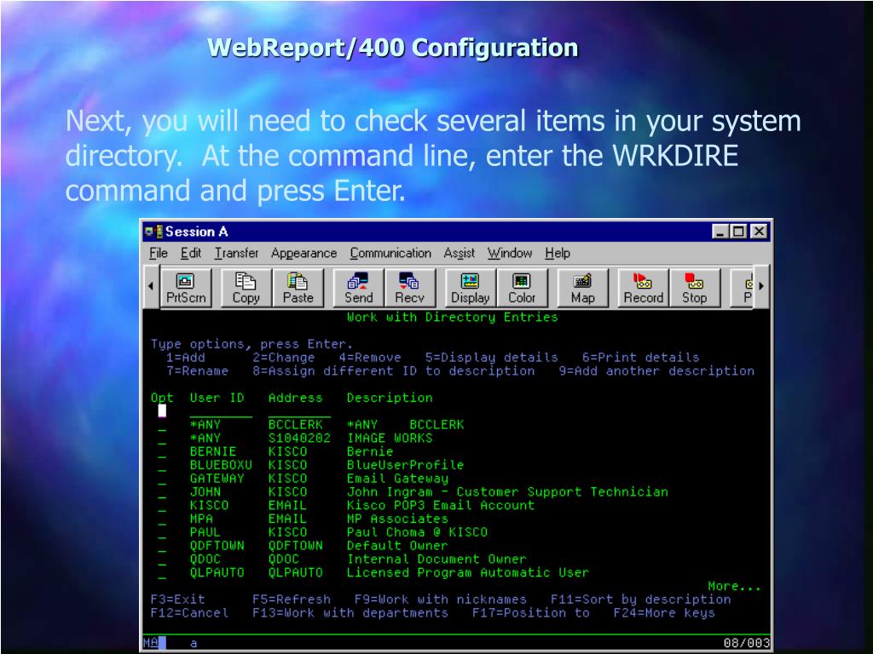Click the option field for BLUEBOXU

pos(162,465)
